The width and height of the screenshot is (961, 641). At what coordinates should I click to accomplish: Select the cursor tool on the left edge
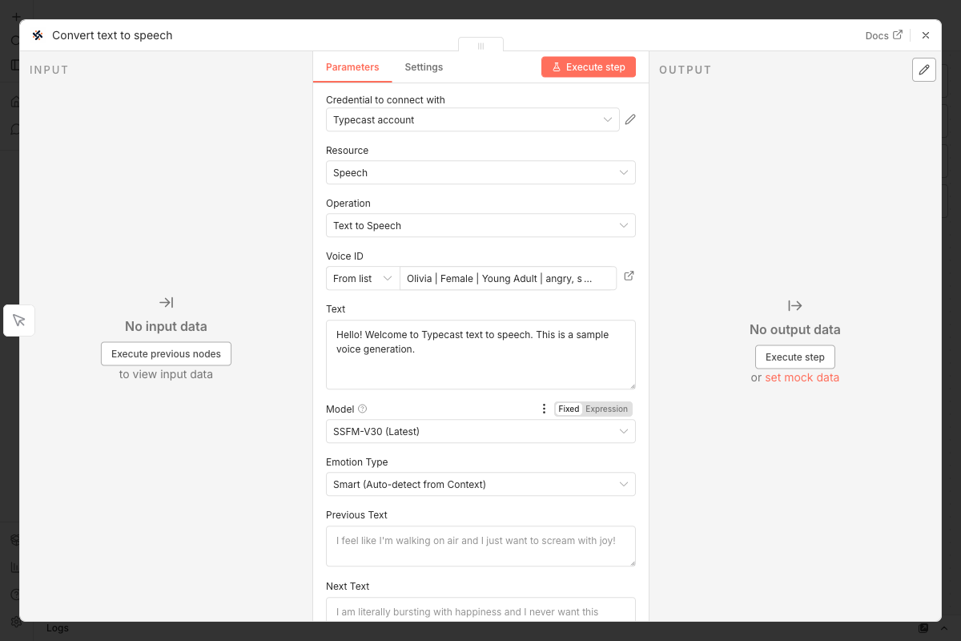click(18, 320)
